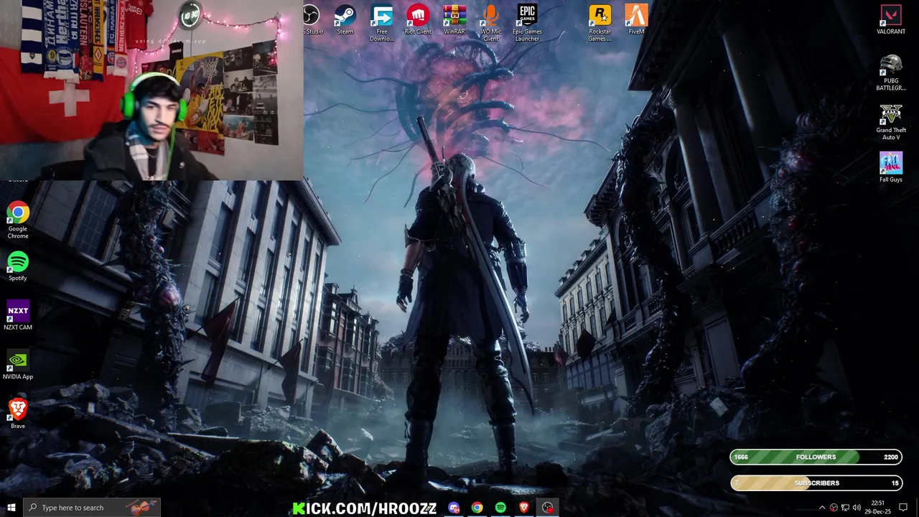Open the Free Download Manager shortcut

[x=382, y=23]
